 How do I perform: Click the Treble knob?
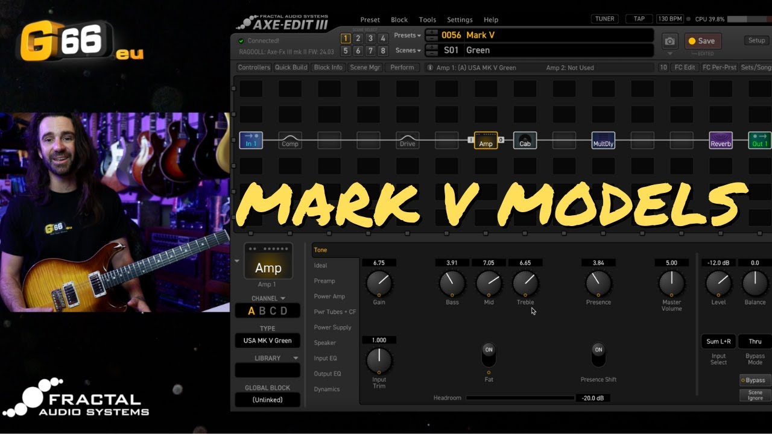point(525,283)
